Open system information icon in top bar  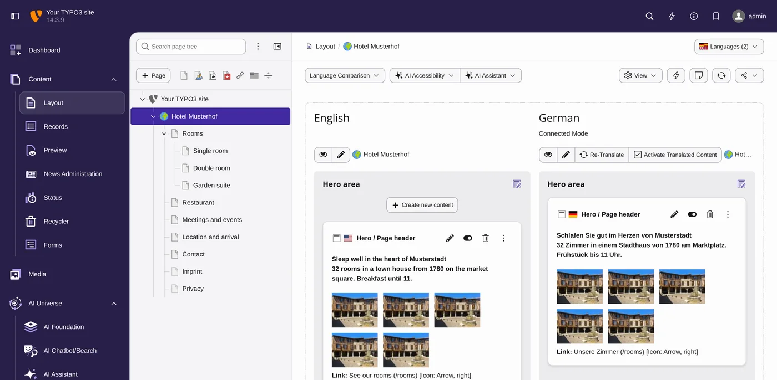(694, 16)
